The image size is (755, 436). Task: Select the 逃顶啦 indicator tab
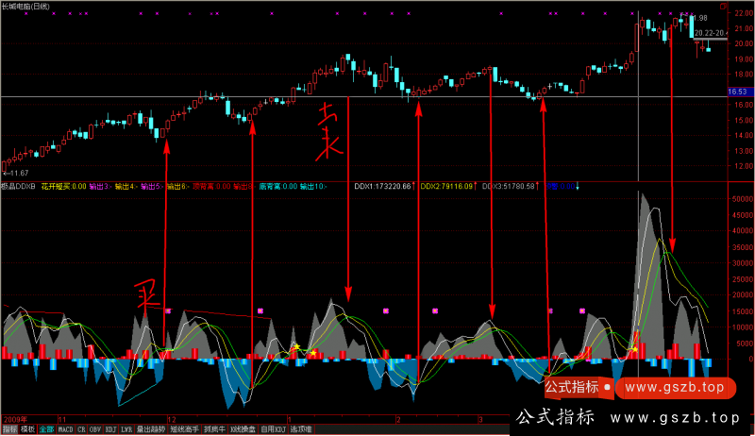(295, 429)
